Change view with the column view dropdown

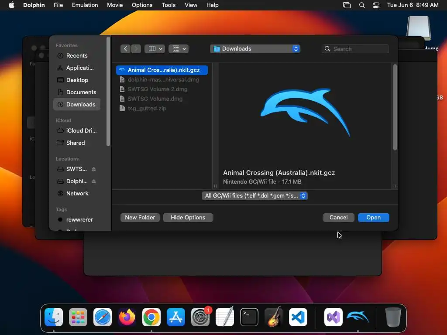[155, 49]
